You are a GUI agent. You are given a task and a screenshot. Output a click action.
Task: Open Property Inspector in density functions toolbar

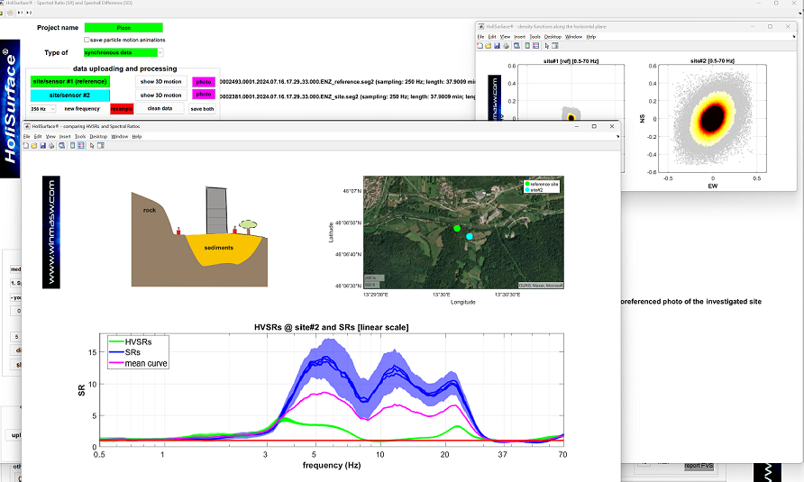pyautogui.click(x=555, y=46)
